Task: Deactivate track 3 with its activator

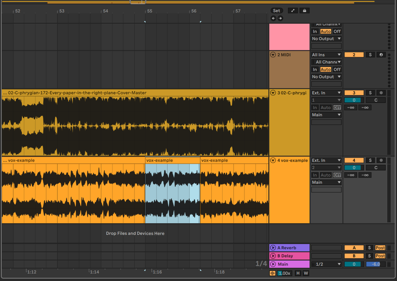Action: [354, 93]
